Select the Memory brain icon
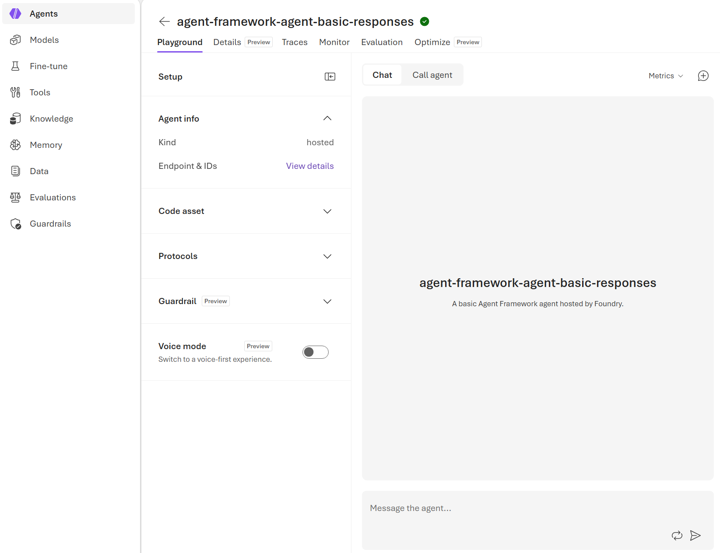Viewport: 720px width, 553px height. coord(15,145)
